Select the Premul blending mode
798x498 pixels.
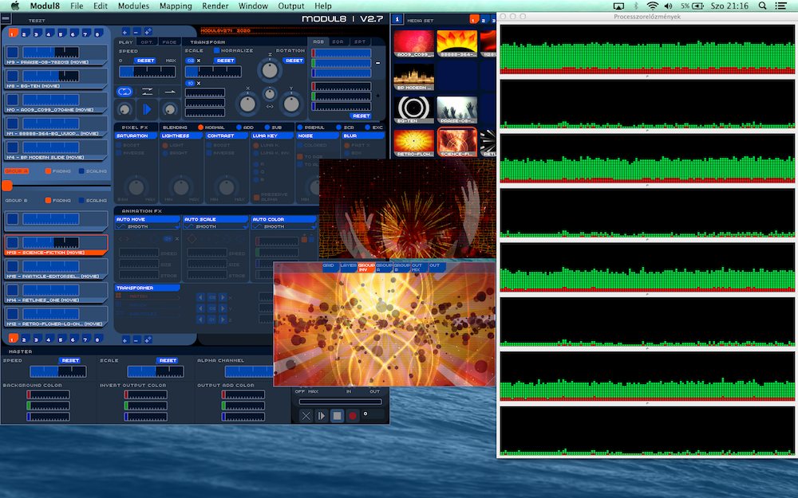click(x=300, y=127)
